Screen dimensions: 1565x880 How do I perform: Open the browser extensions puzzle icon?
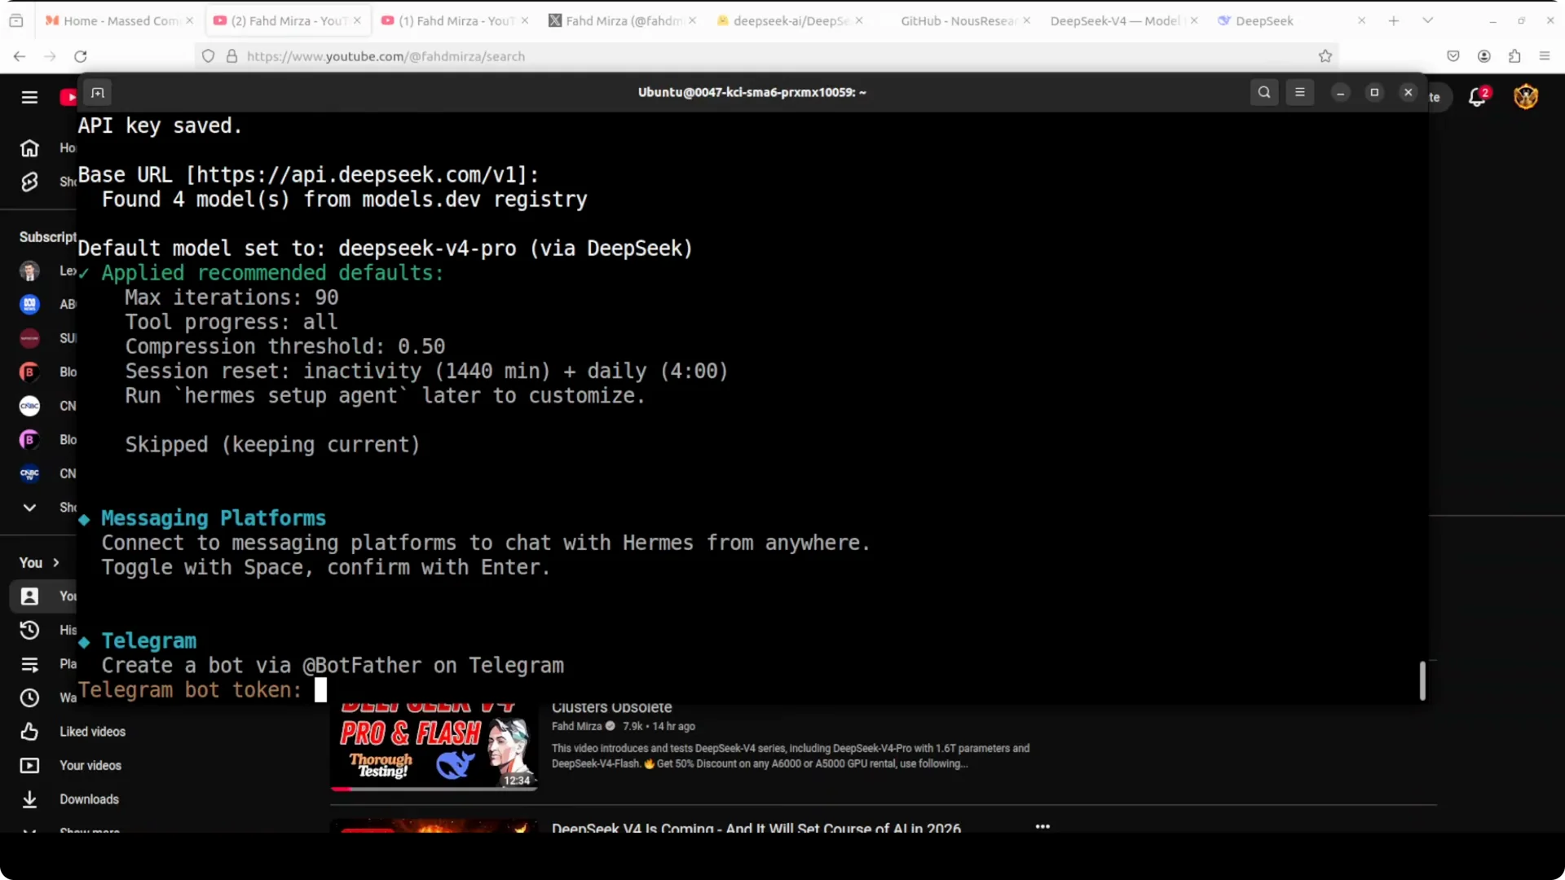[1514, 56]
